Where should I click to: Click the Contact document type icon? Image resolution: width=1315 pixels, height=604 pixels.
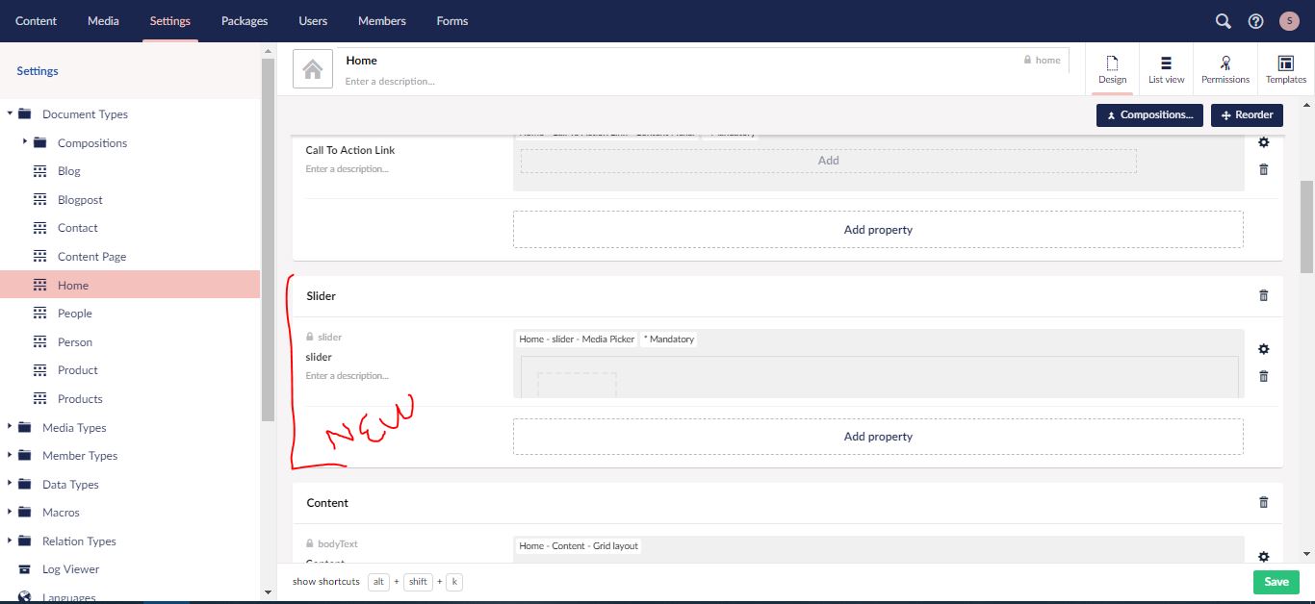[39, 228]
